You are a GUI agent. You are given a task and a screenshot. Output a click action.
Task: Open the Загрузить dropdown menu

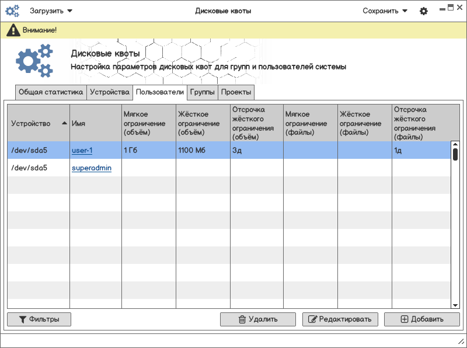click(51, 11)
